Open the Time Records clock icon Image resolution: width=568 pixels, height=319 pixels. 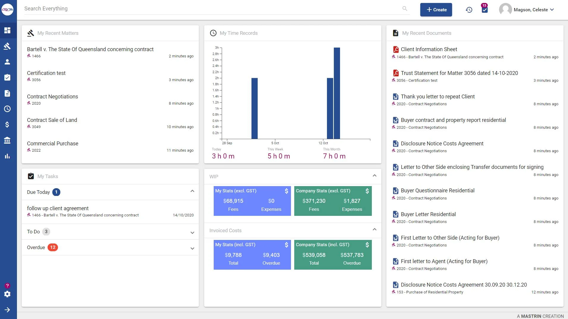[7, 109]
